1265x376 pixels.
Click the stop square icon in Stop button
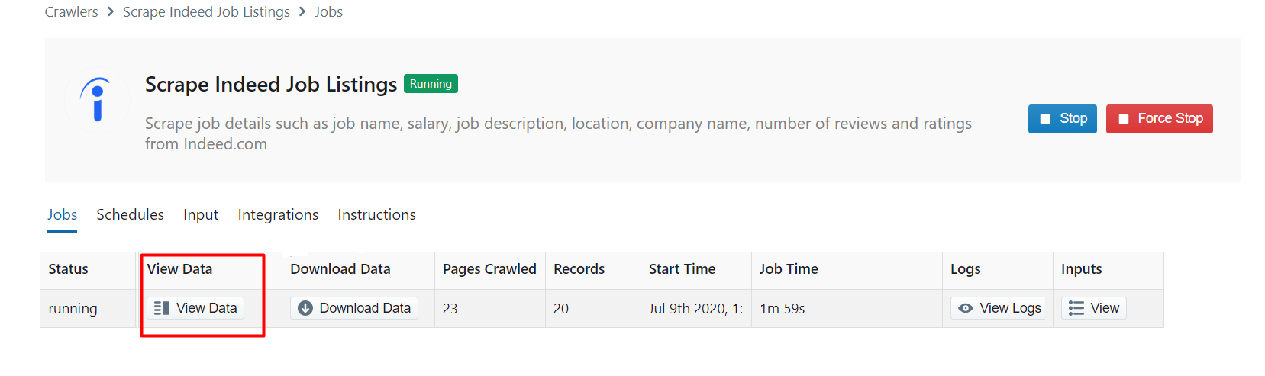(x=1045, y=119)
